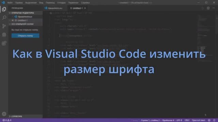Click the VS Code logo in title bar
Viewport: 218px width, 122px height.
click(x=3, y=2)
